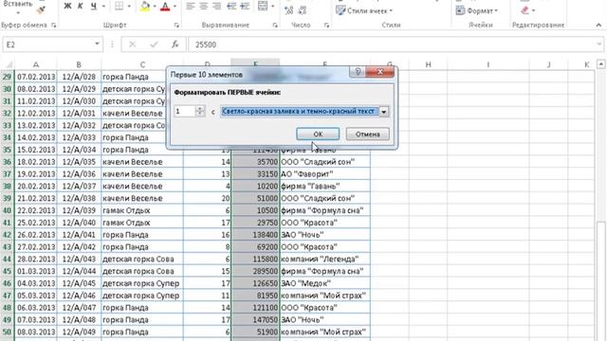Align text right

click(217, 7)
